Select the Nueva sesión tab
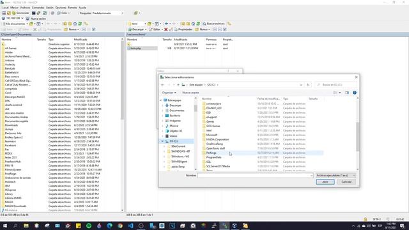This screenshot has height=230, width=409. click(36, 19)
